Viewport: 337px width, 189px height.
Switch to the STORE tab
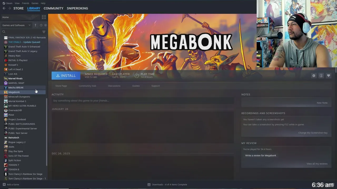pyautogui.click(x=18, y=8)
